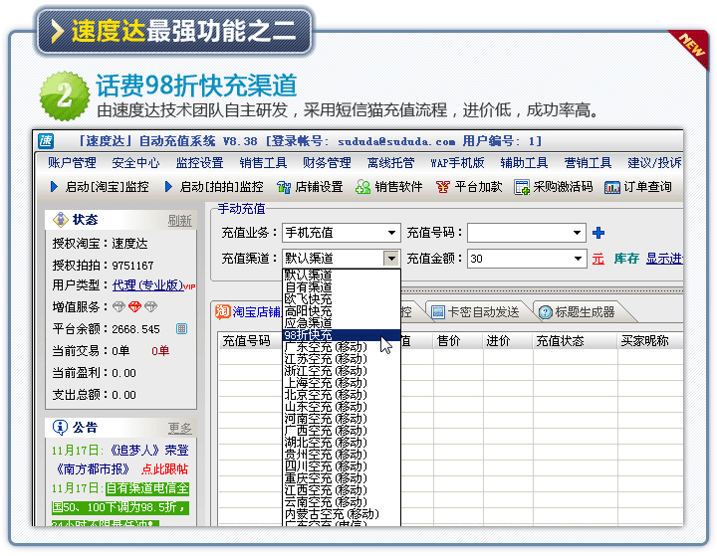Click the 公告 info icon
The height and width of the screenshot is (556, 717).
pos(60,427)
